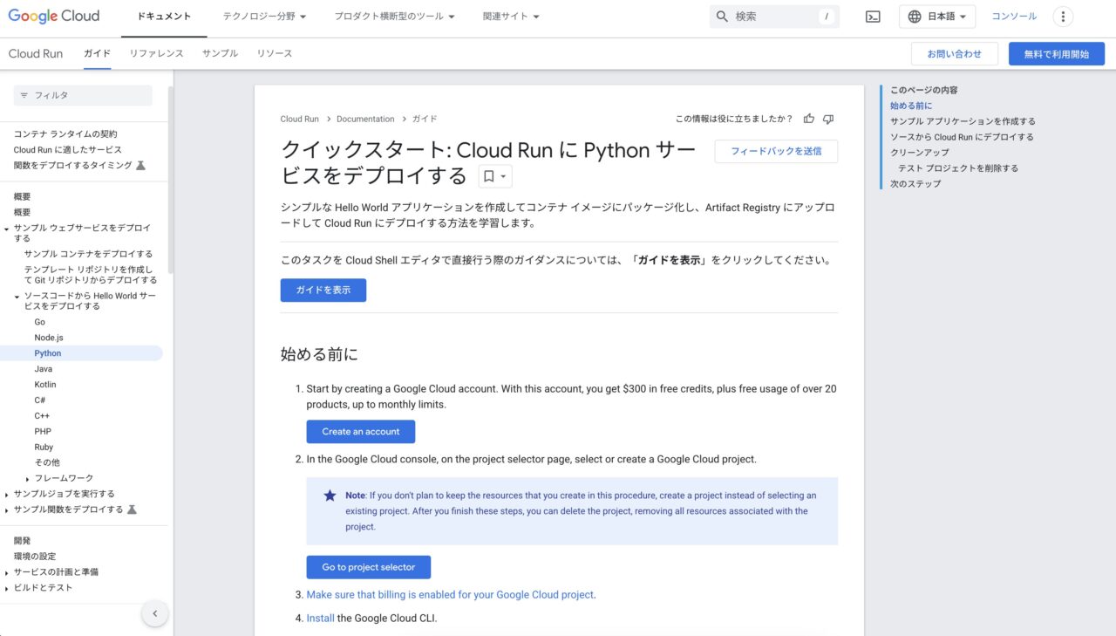The image size is (1116, 636).
Task: Collapse the left sidebar with chevron button
Action: [x=154, y=613]
